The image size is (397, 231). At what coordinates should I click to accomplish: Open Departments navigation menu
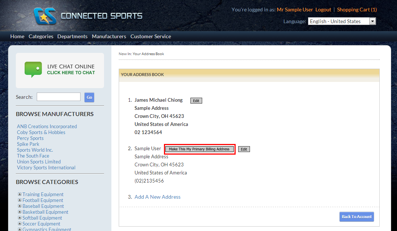pyautogui.click(x=72, y=36)
